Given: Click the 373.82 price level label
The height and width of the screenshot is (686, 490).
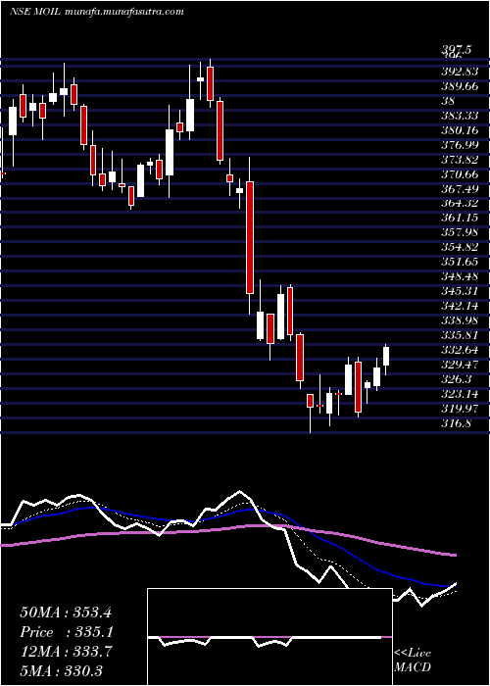Looking at the screenshot, I should pos(460,159).
